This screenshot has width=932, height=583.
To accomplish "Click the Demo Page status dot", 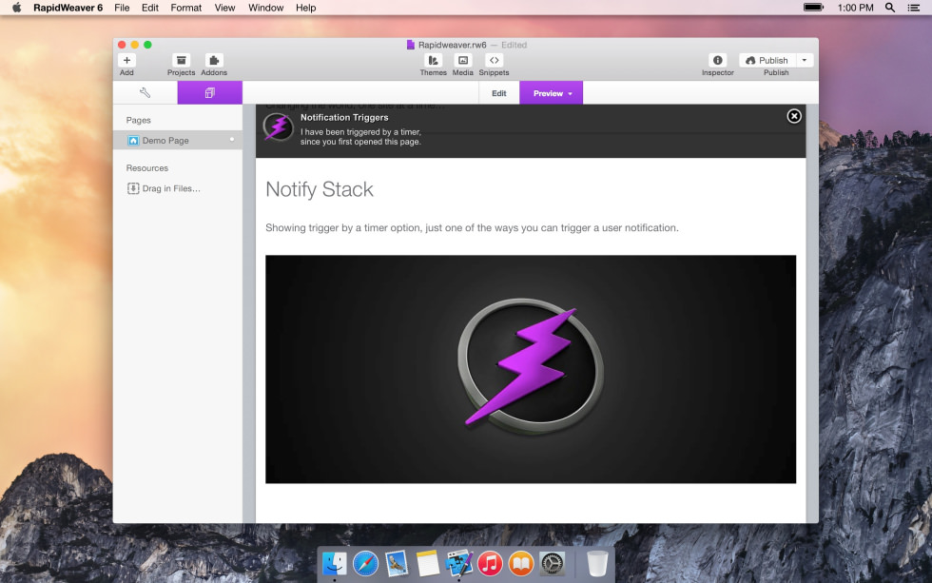I will (232, 140).
